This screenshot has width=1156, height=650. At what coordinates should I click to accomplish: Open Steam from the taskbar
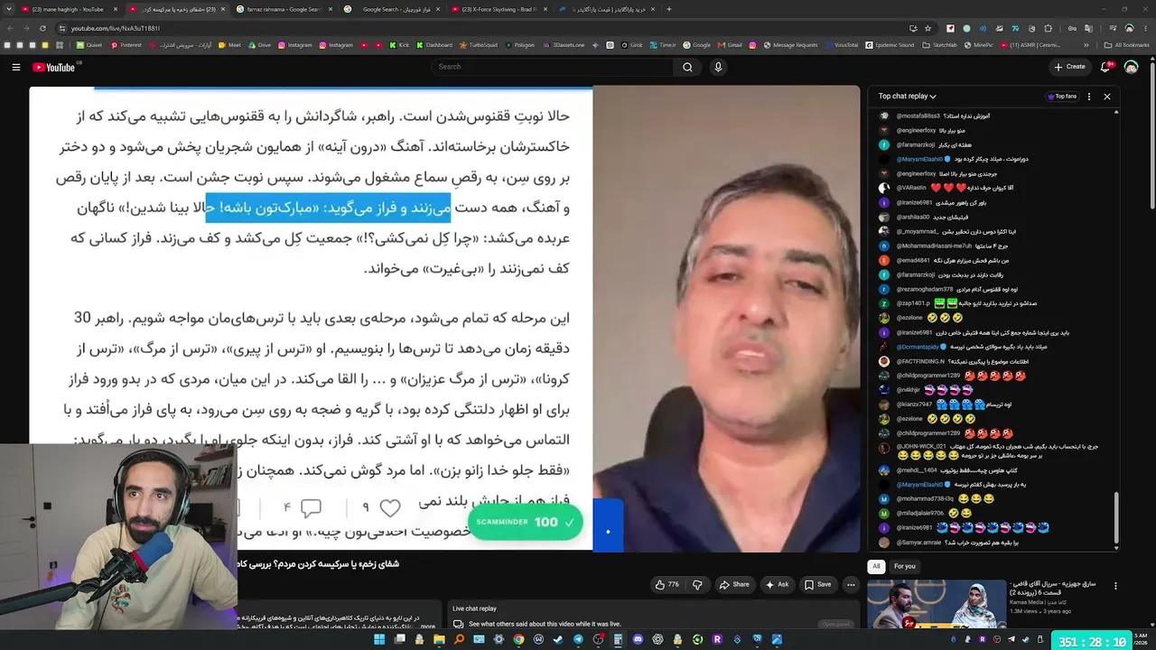click(x=558, y=639)
